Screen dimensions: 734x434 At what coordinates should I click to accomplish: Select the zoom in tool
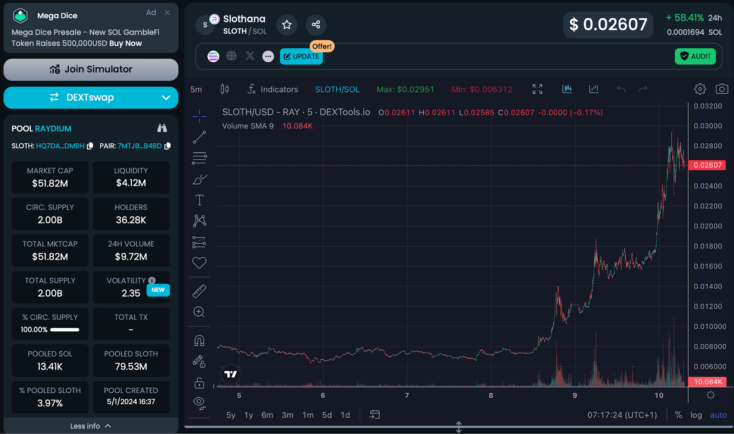199,312
